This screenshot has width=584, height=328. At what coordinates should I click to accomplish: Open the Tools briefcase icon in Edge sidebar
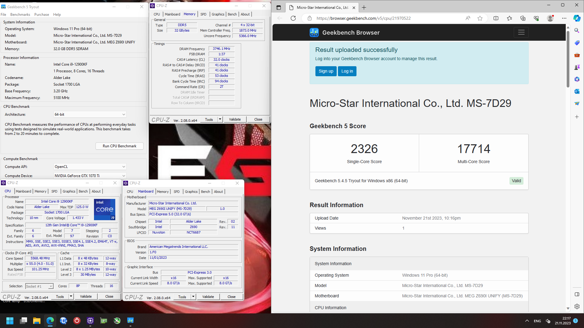577,55
